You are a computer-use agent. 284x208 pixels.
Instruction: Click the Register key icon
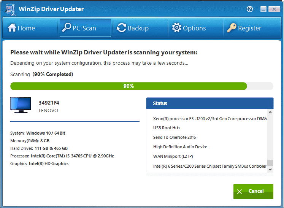pos(232,28)
